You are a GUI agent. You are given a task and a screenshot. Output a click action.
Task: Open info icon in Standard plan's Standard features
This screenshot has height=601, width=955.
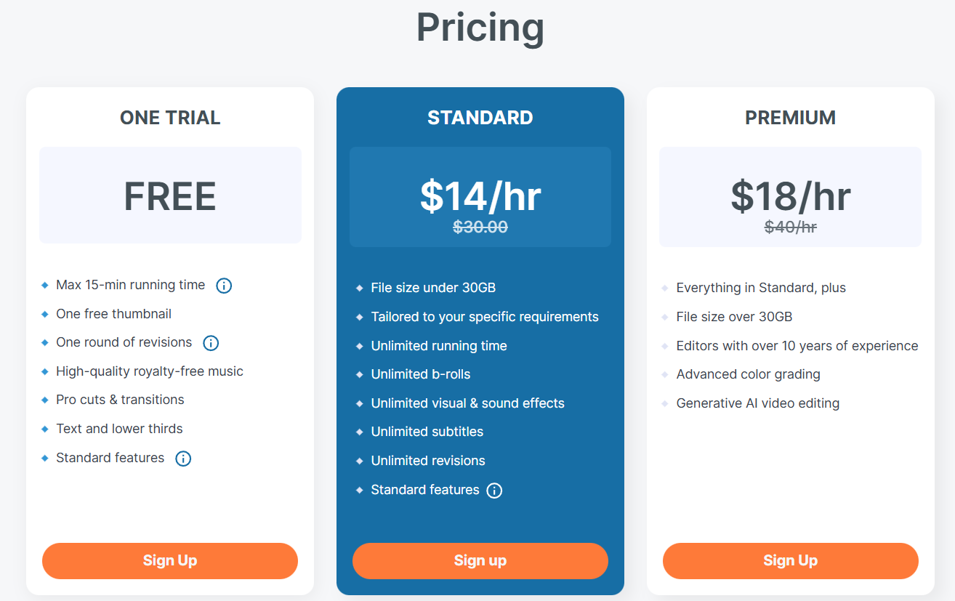[x=494, y=491]
